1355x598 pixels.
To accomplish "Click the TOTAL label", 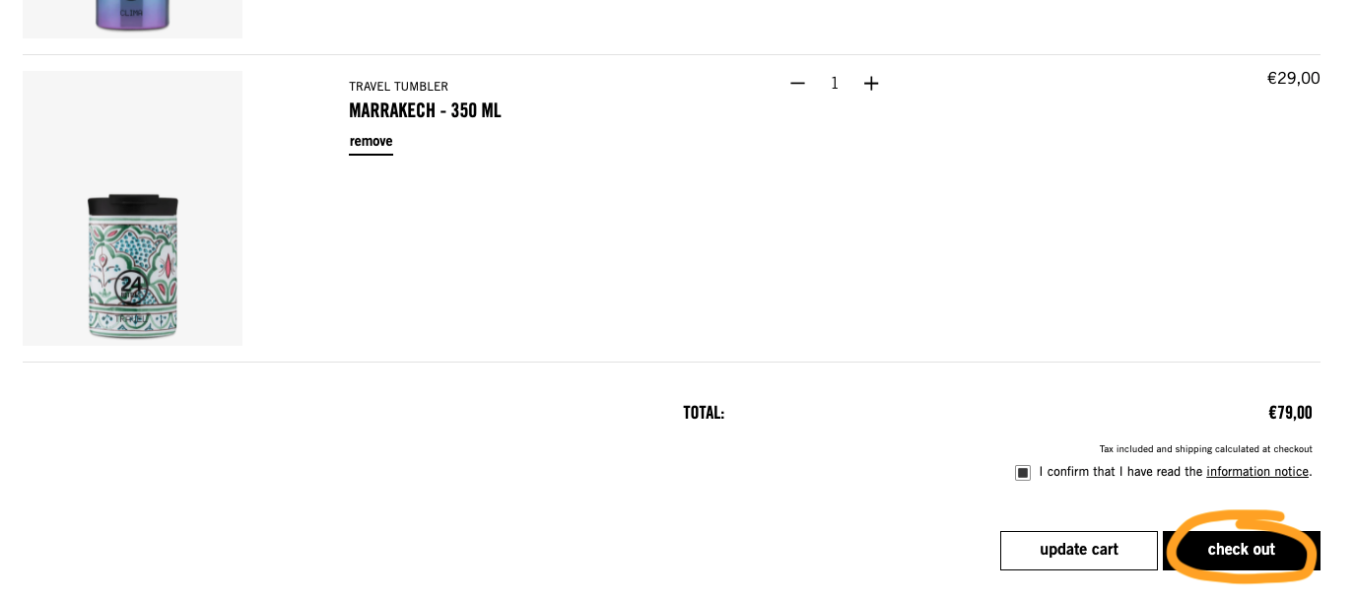I will [x=704, y=413].
